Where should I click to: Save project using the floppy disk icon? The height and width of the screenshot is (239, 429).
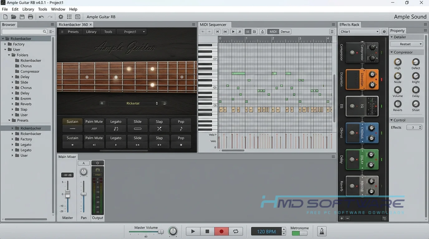pyautogui.click(x=22, y=17)
